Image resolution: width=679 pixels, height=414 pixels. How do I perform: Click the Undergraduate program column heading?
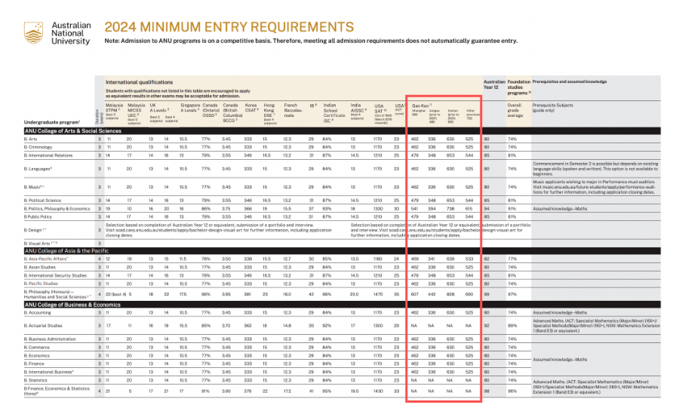click(x=52, y=122)
